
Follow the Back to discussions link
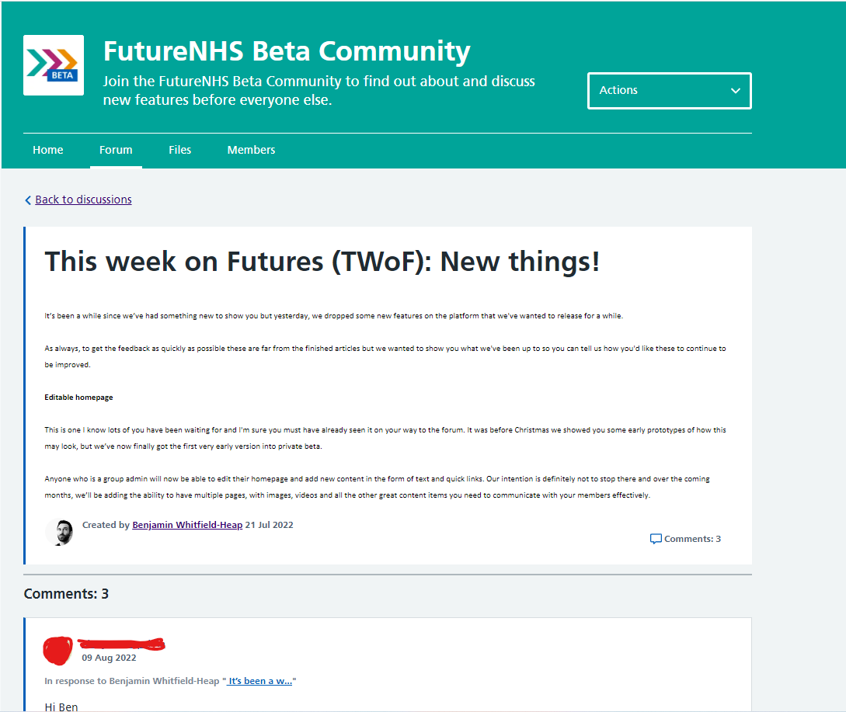pos(83,199)
